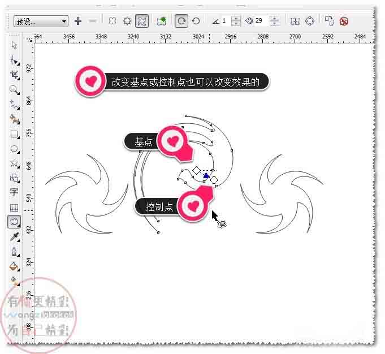Open the Basic Shapes tool
The height and width of the screenshot is (354, 385).
(x=14, y=178)
